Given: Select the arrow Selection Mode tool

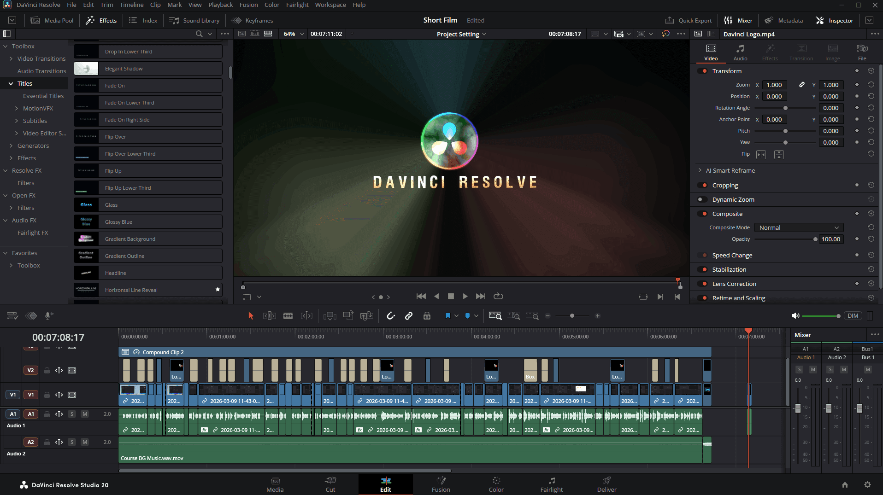Looking at the screenshot, I should (251, 316).
